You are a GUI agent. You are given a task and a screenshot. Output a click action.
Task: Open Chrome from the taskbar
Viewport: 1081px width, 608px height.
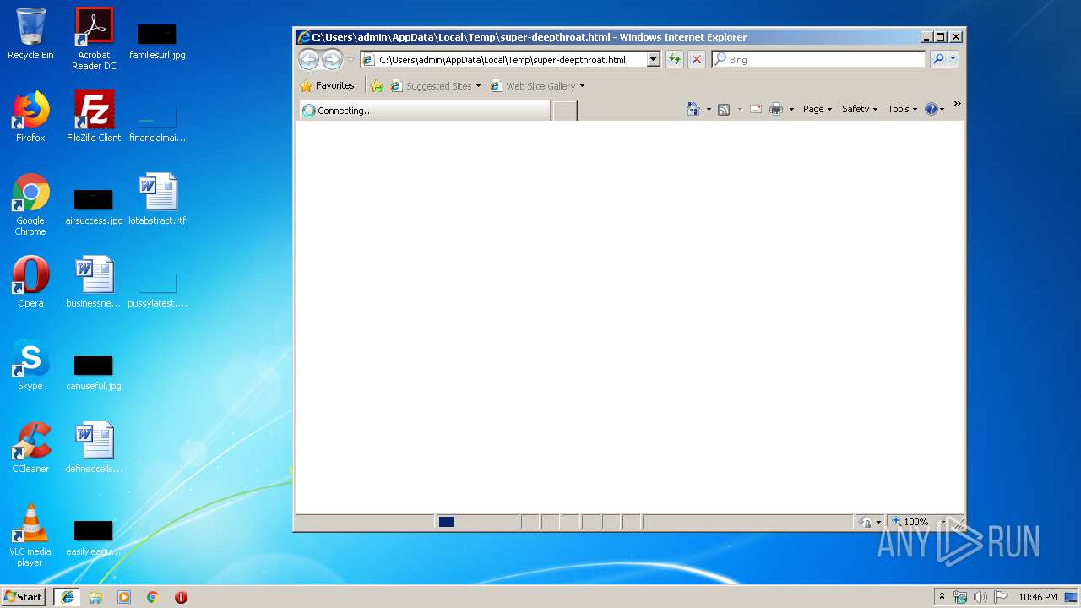pos(153,596)
